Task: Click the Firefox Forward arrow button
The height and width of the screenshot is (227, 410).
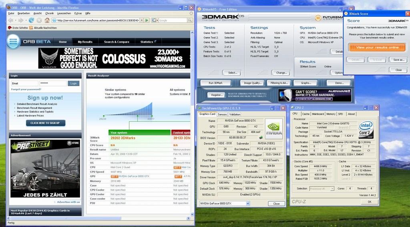Action: (20, 20)
